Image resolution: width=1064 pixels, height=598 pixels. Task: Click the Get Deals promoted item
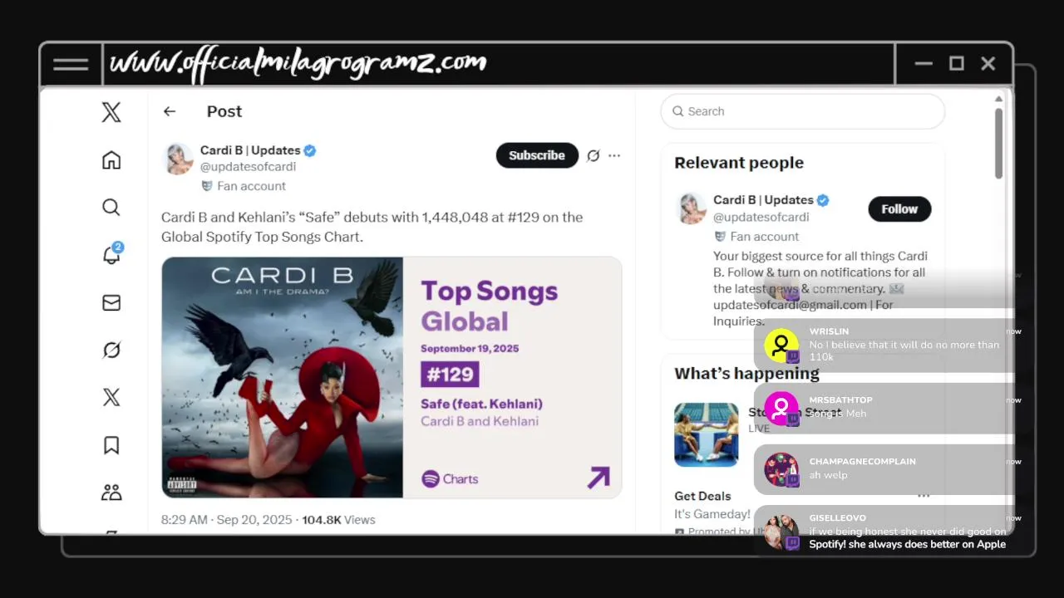(702, 496)
